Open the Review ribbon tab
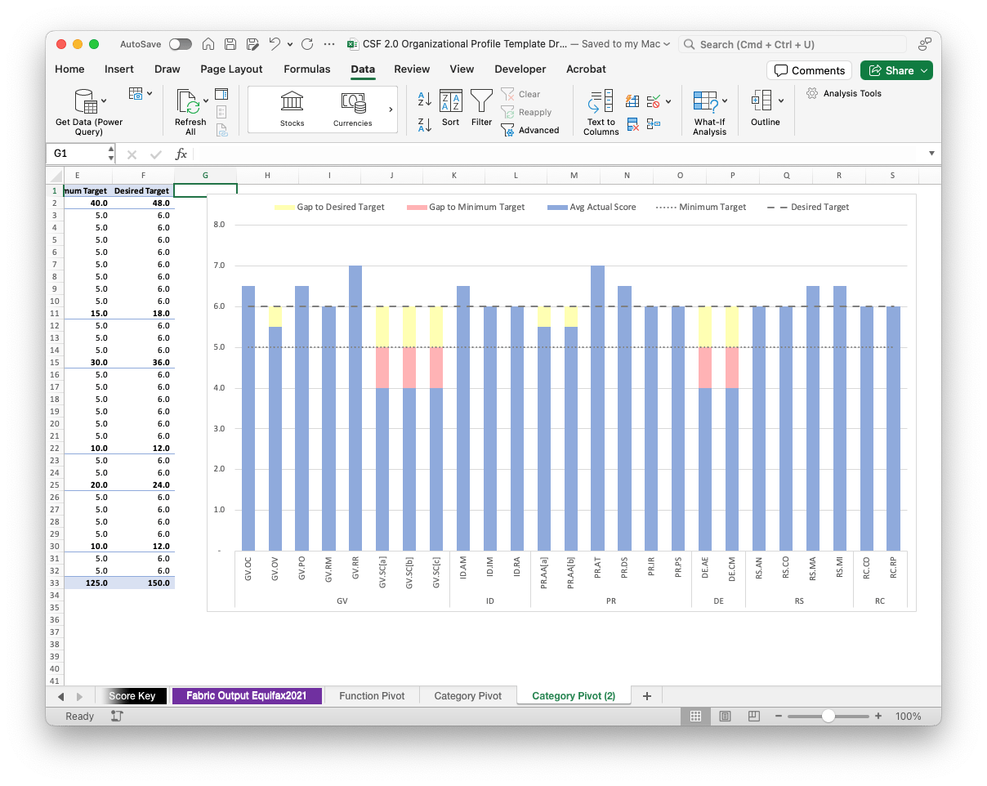Screen dimensions: 987x786 pos(412,69)
